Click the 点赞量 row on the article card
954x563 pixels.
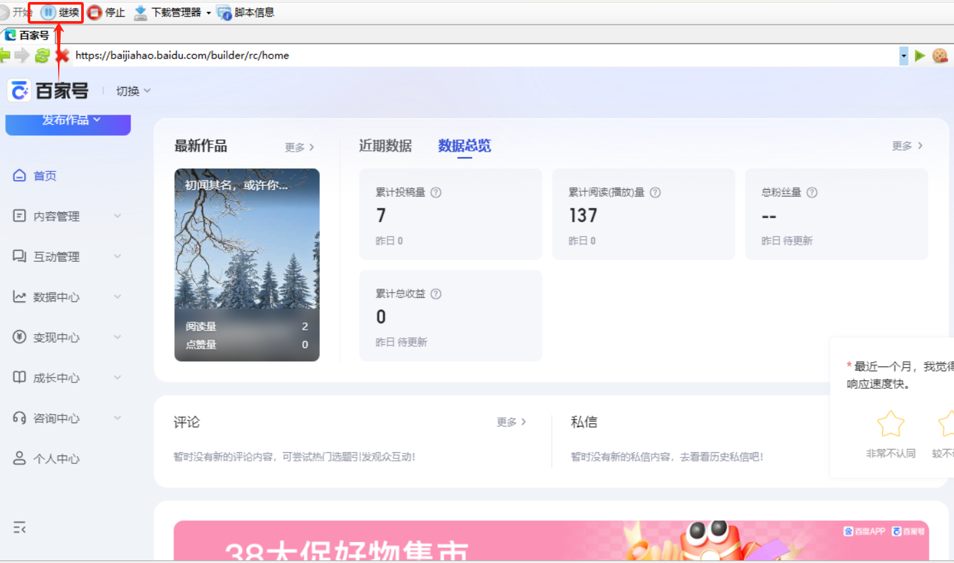(x=247, y=344)
